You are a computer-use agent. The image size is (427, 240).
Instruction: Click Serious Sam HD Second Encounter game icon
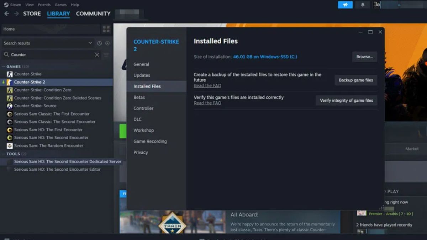10,138
